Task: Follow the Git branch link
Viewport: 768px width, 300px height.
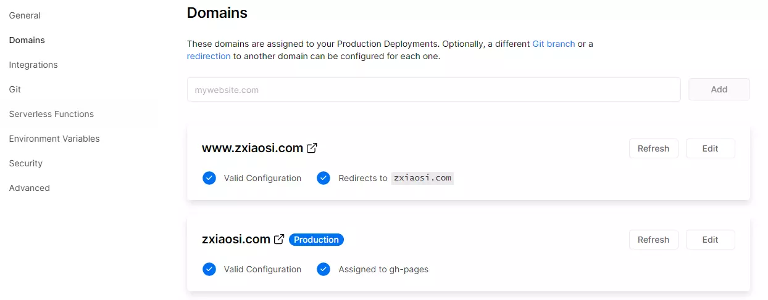Action: pyautogui.click(x=554, y=44)
